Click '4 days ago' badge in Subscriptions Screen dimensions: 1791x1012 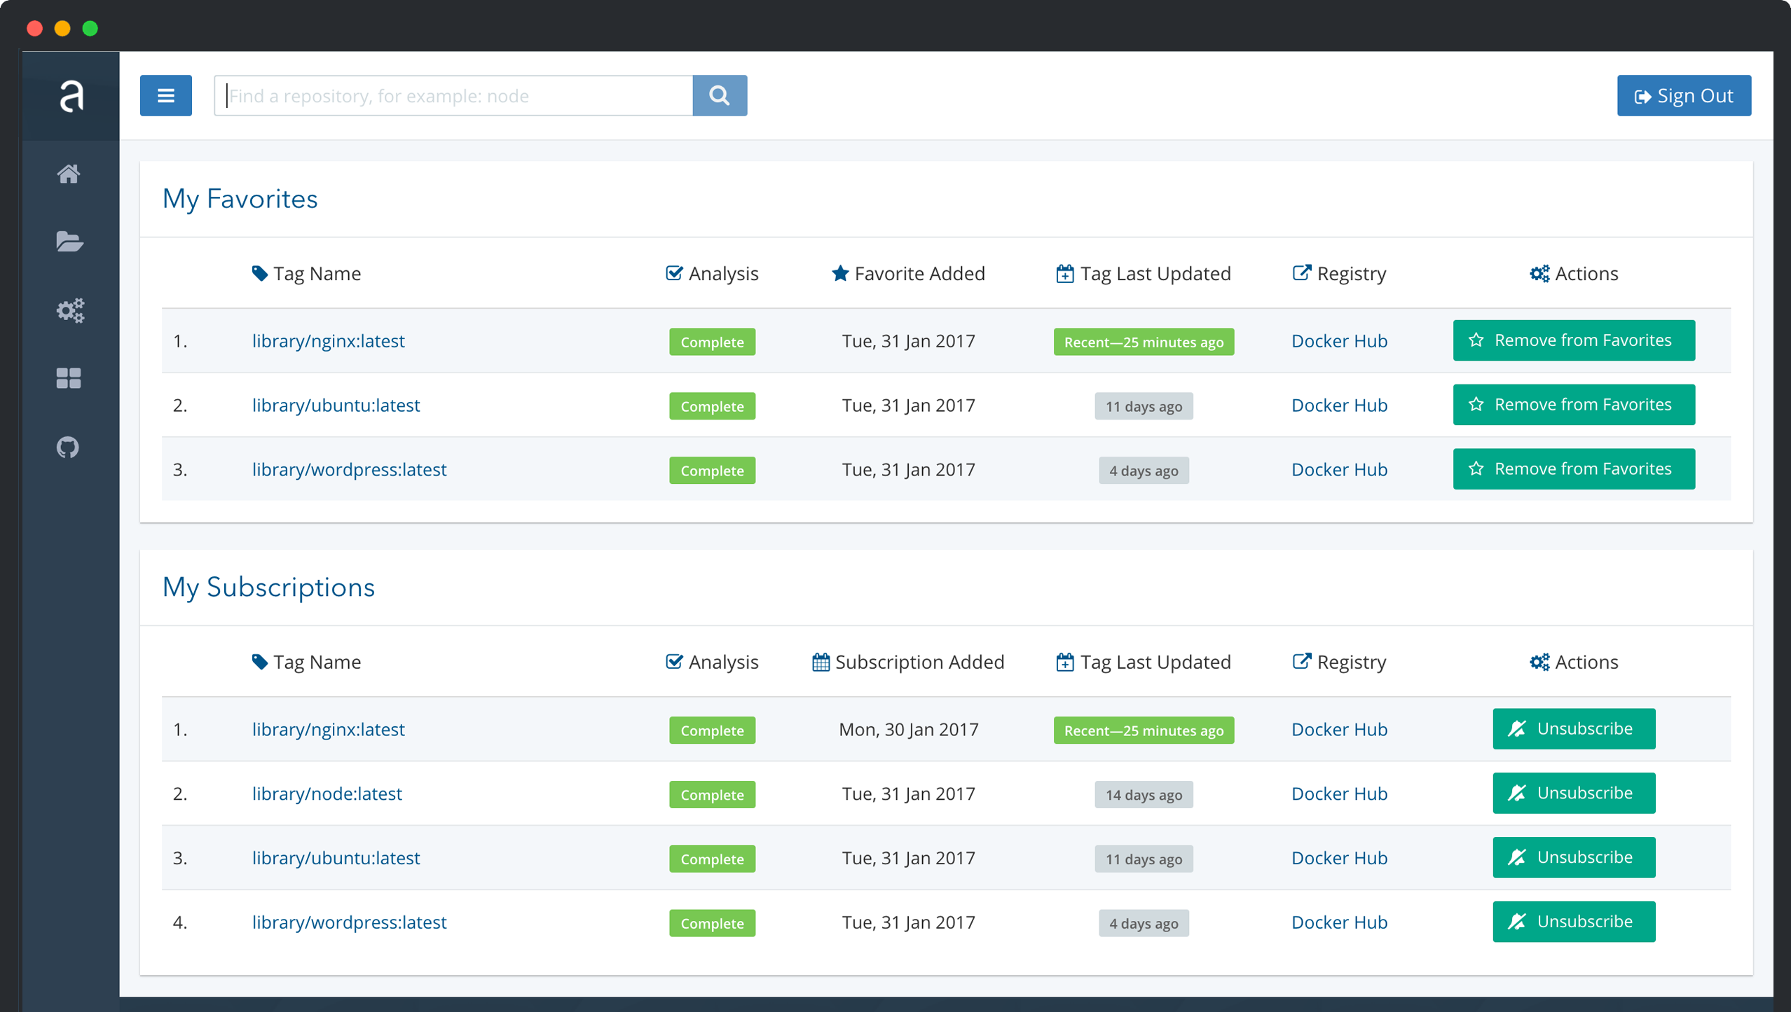(1144, 924)
